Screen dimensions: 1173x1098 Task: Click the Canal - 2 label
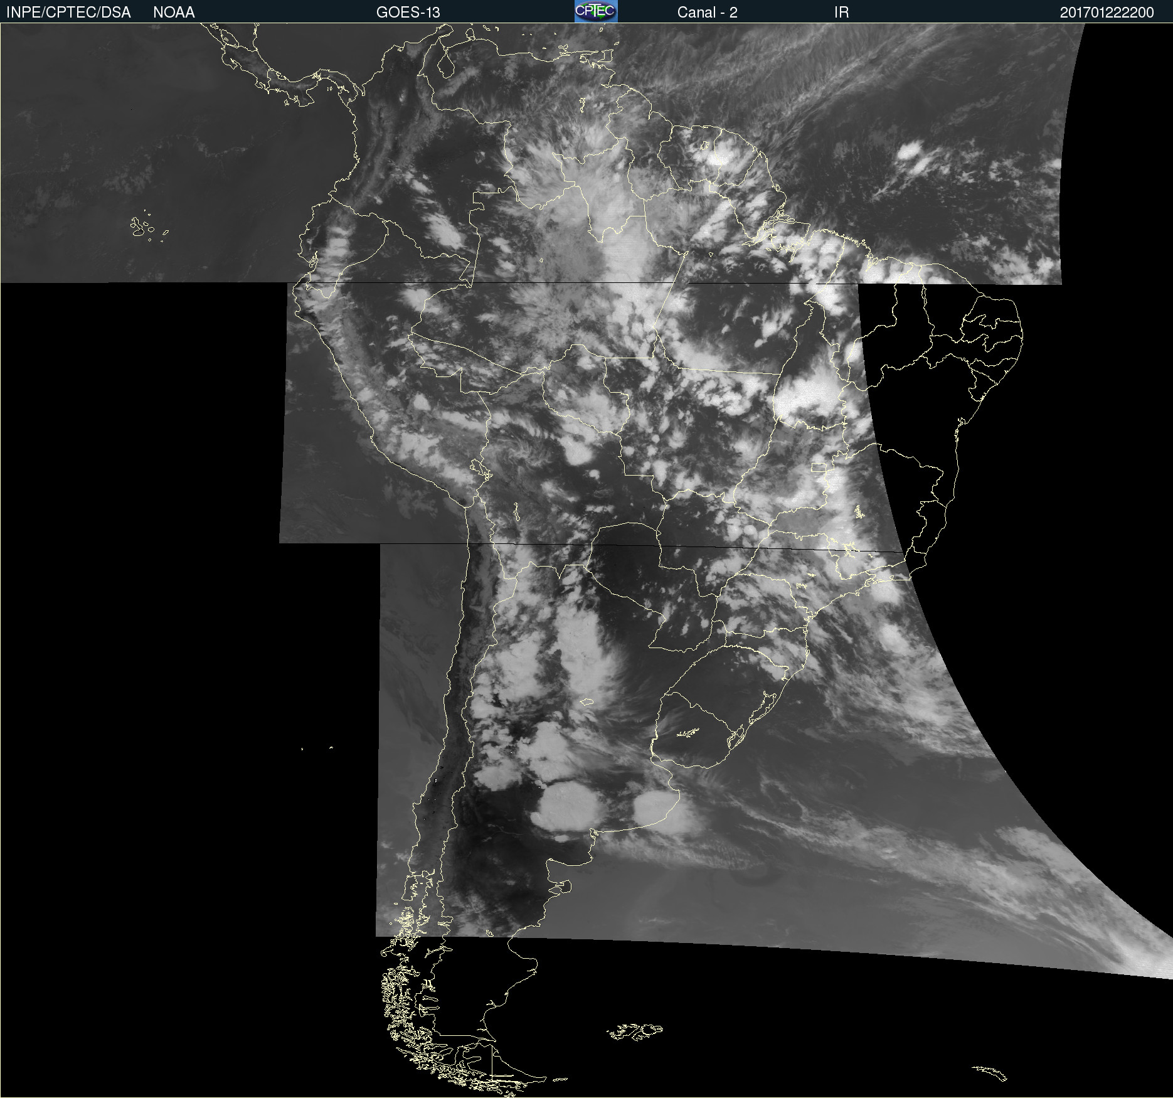tap(707, 13)
